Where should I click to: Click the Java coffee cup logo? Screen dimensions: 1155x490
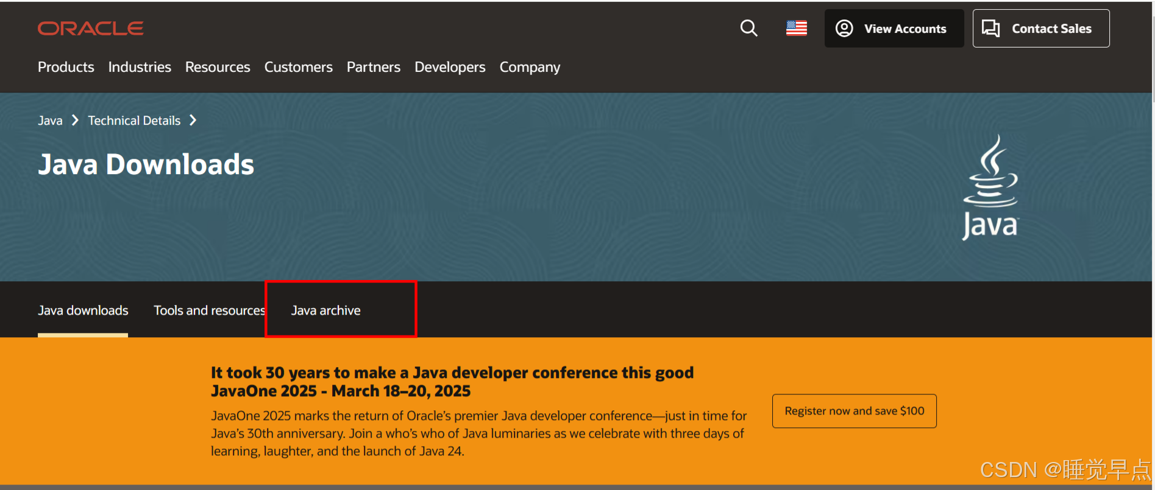(x=990, y=187)
